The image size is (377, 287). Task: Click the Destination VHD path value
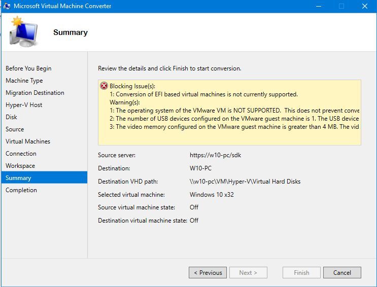pos(245,182)
